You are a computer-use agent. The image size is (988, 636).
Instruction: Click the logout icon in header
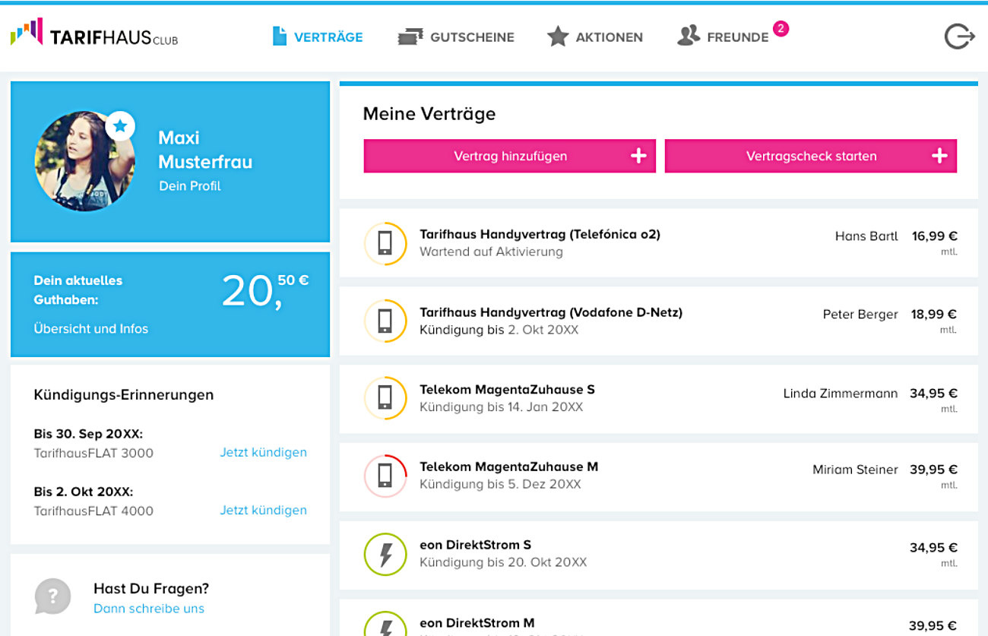pyautogui.click(x=959, y=36)
